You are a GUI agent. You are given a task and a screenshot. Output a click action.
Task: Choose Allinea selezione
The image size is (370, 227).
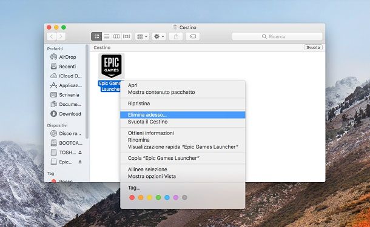click(183, 169)
